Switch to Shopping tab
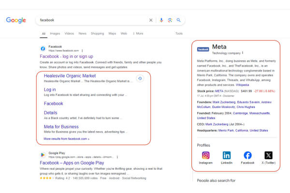This screenshot has height=193, width=290. (97, 34)
